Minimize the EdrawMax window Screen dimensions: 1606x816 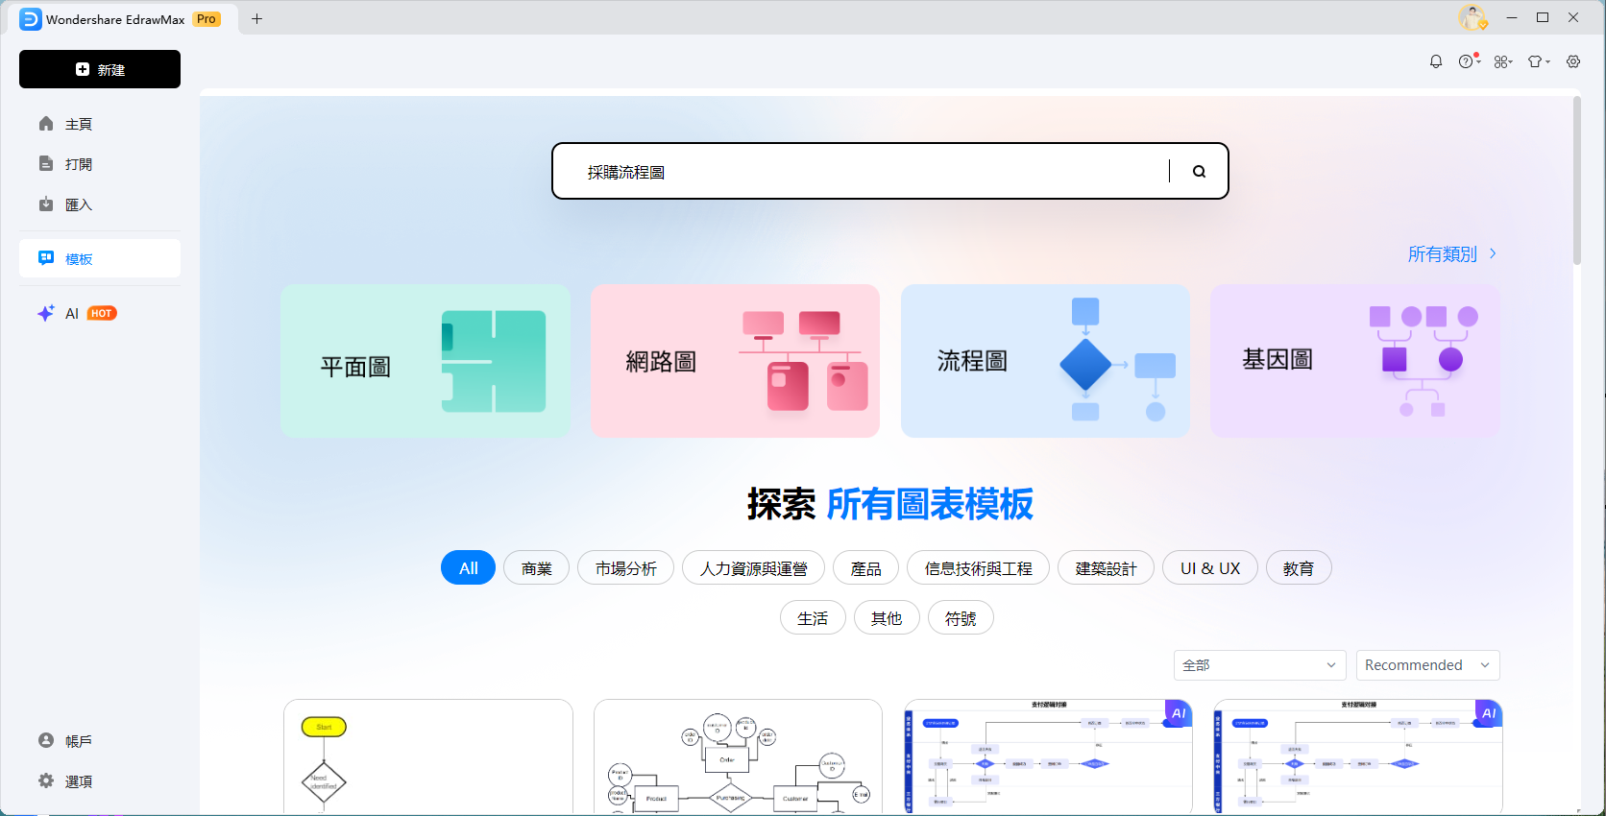coord(1512,17)
